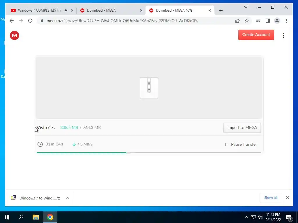The height and width of the screenshot is (223, 298).
Task: Click the 4.8 MB/s speed value
Action: click(x=85, y=144)
